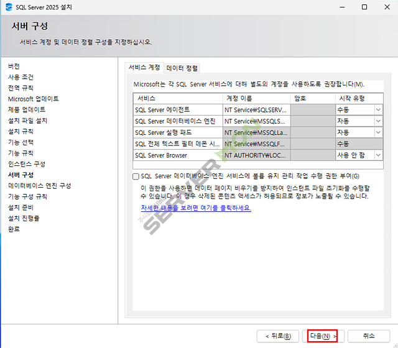This screenshot has height=348, width=398.
Task: Select the 기능 선택 step in the sidebar
Action: point(21,142)
